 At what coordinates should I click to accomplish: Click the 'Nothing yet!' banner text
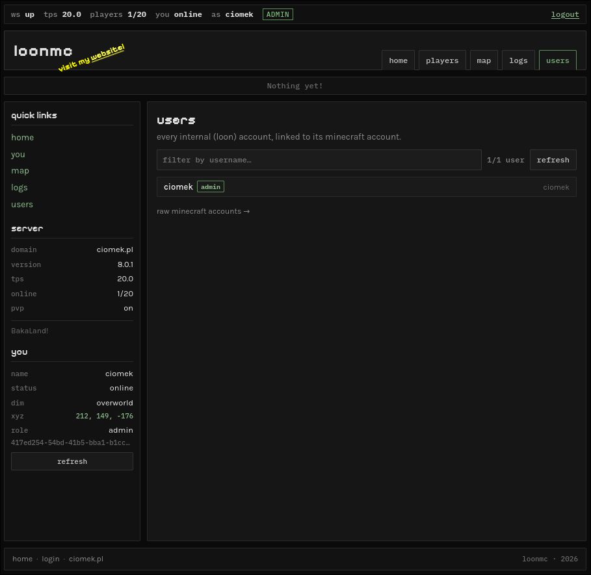295,86
